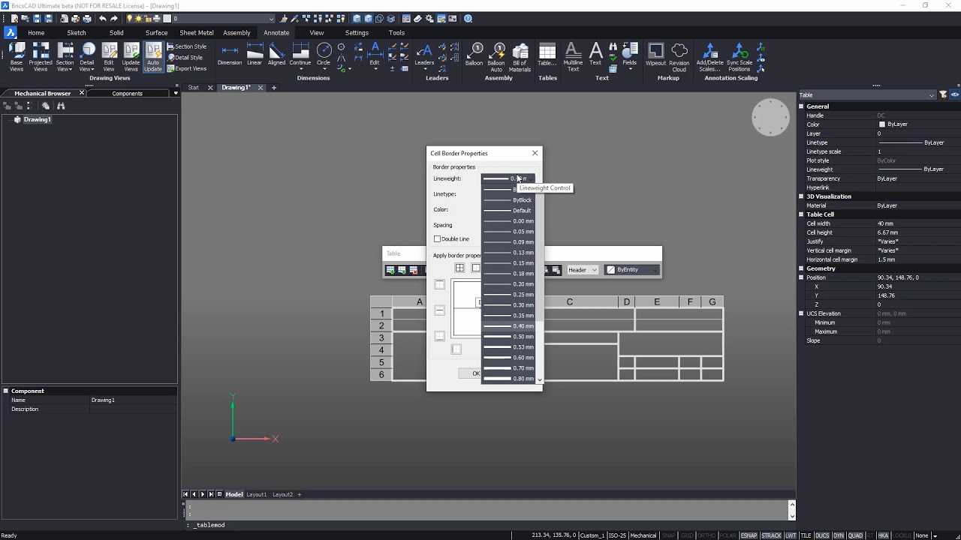Toggle DUCS in status bar
This screenshot has width=961, height=540.
point(822,535)
